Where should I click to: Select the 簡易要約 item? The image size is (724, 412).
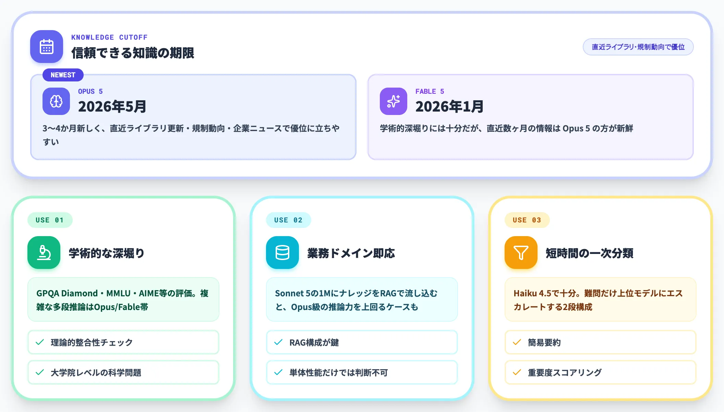[601, 342]
